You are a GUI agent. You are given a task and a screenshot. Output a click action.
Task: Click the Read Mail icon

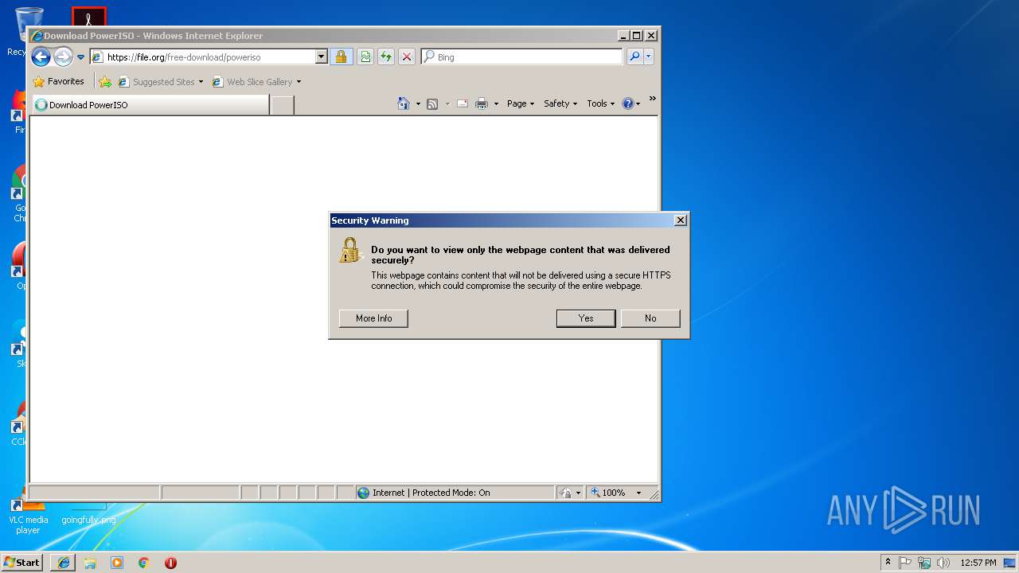pyautogui.click(x=463, y=103)
